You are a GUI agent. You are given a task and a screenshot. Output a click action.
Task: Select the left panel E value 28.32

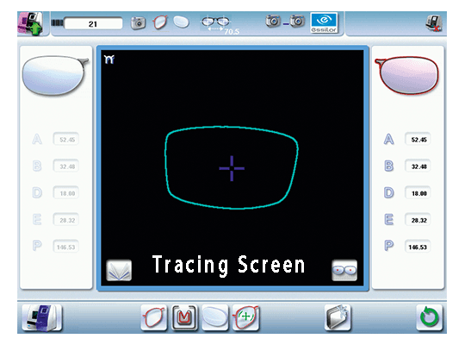click(x=66, y=220)
